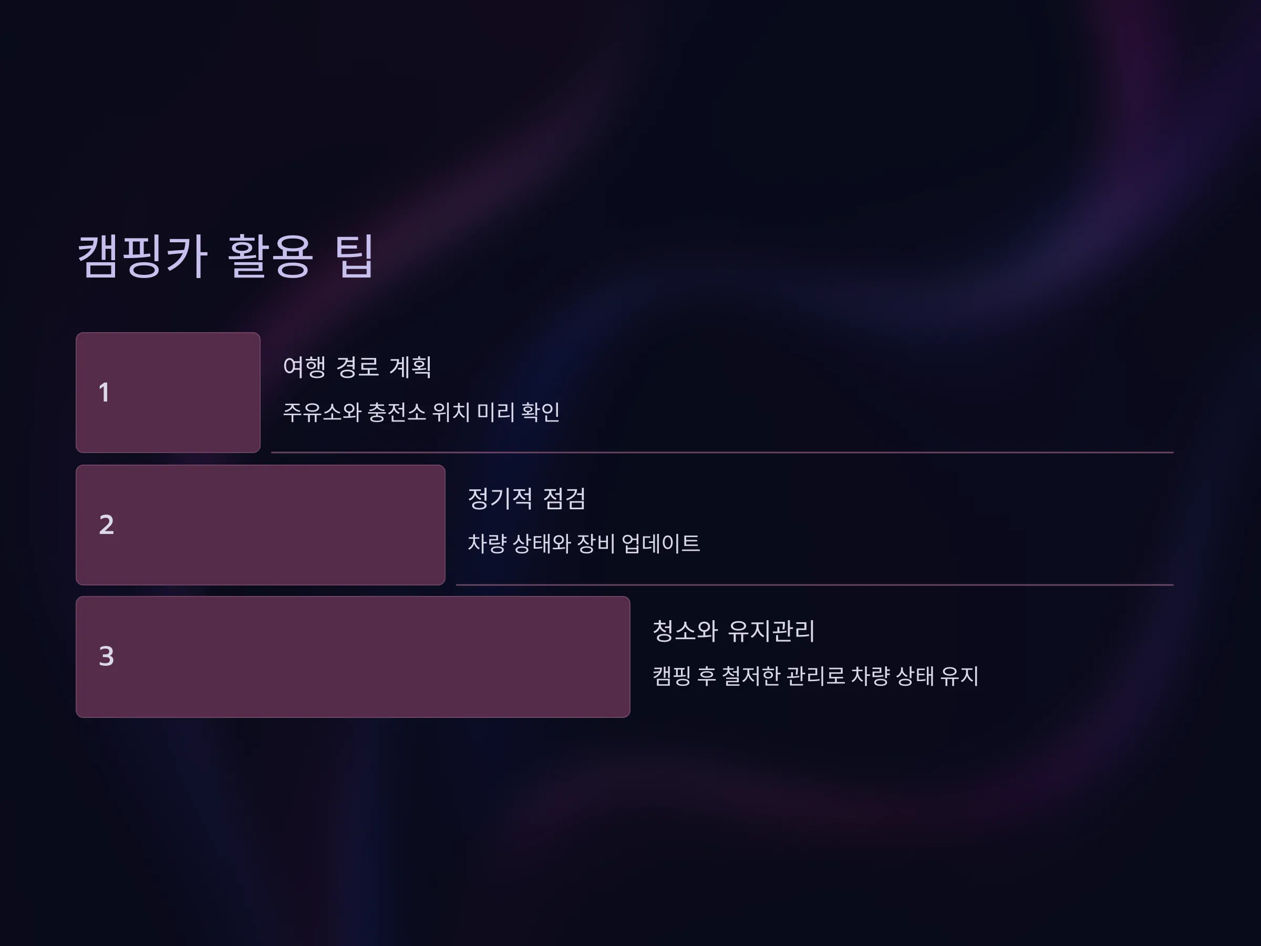1261x946 pixels.
Task: Click the word 유지관리 in third heading
Action: click(772, 631)
